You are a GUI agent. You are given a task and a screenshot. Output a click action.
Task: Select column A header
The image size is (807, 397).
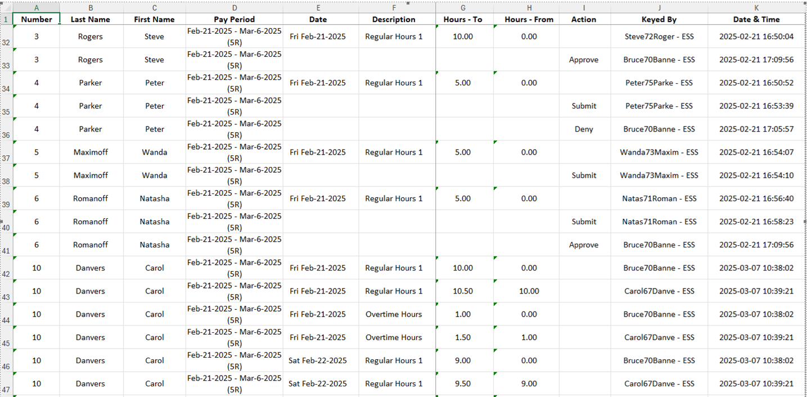37,8
